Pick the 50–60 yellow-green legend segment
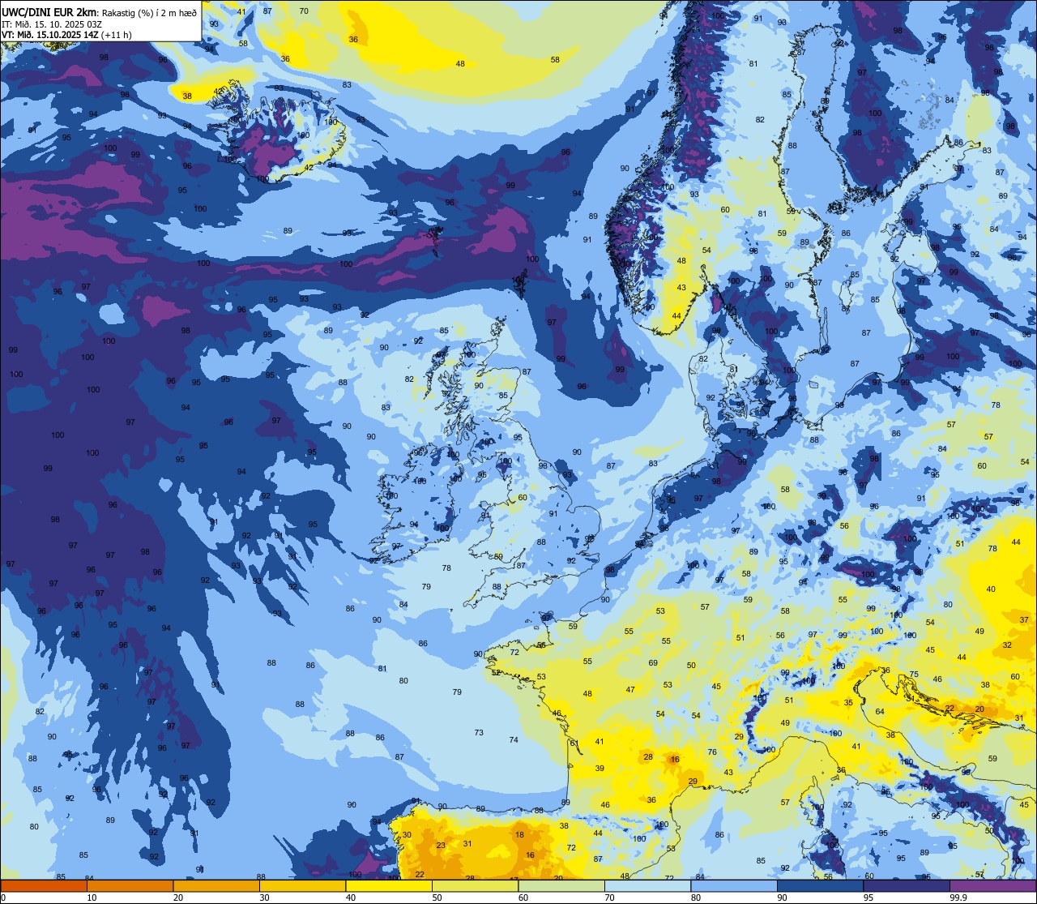 click(x=475, y=885)
